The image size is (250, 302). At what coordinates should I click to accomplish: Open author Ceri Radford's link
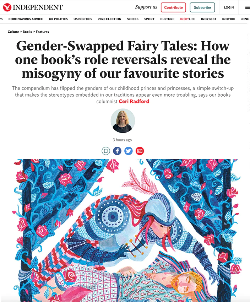click(134, 101)
